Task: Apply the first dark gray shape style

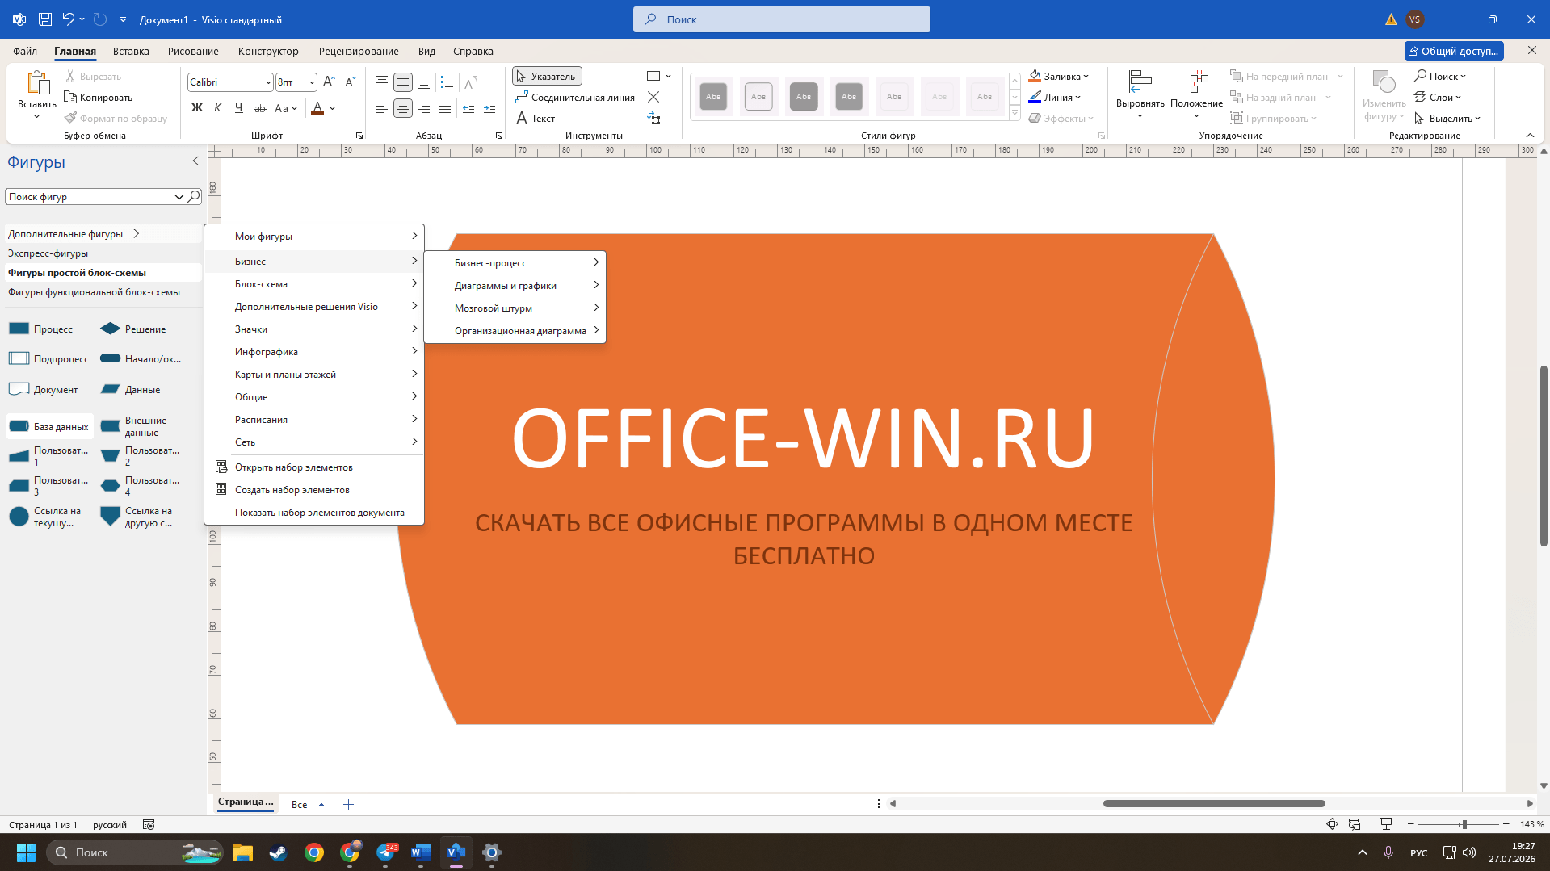Action: 713,97
